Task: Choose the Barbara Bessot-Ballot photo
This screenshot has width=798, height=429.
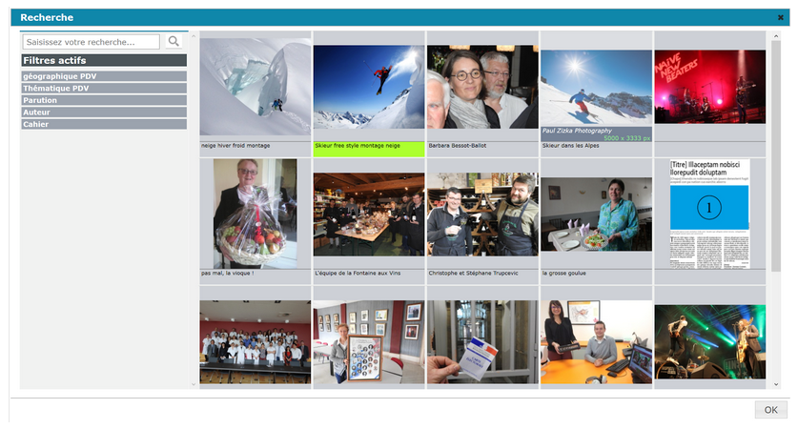Action: pos(481,87)
